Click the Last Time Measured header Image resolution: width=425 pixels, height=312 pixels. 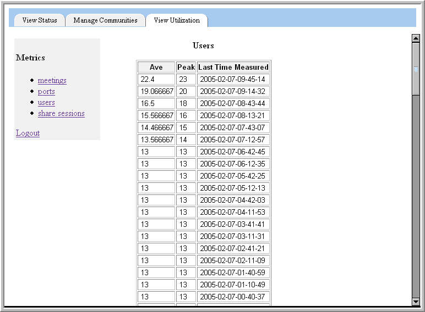(233, 67)
